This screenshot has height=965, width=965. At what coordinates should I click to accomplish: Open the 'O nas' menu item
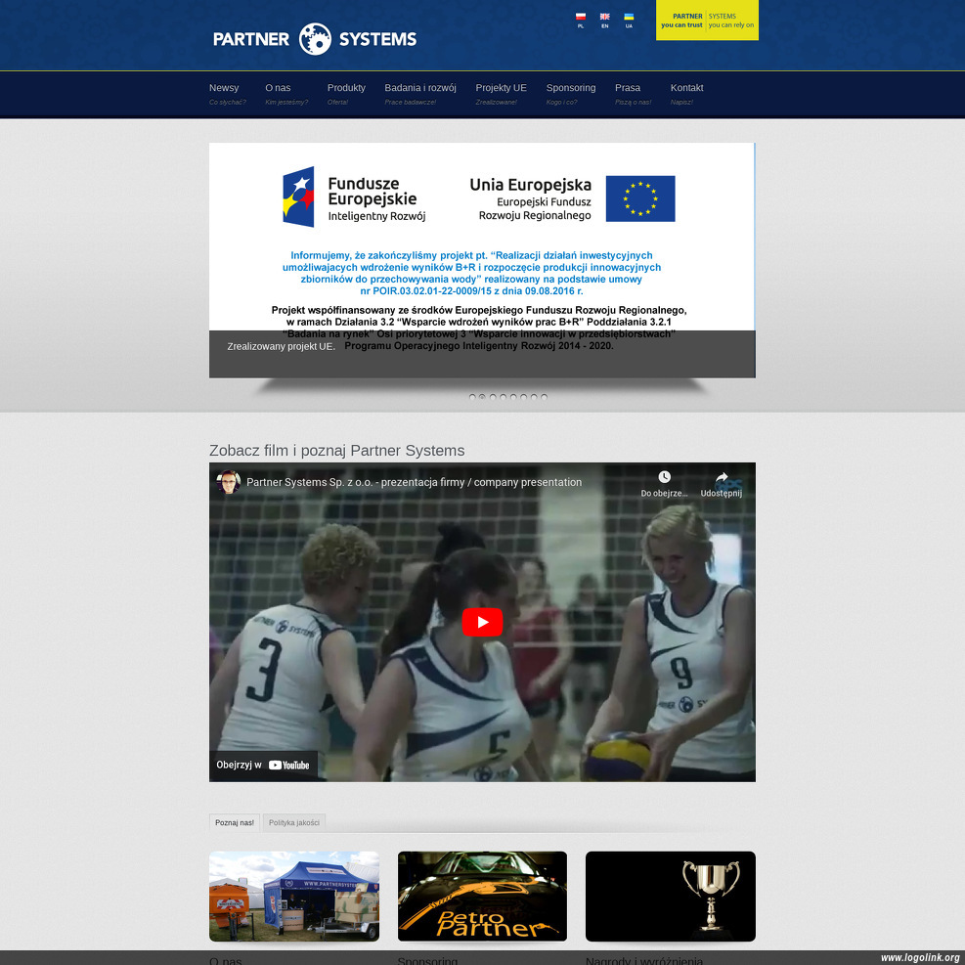coord(286,94)
